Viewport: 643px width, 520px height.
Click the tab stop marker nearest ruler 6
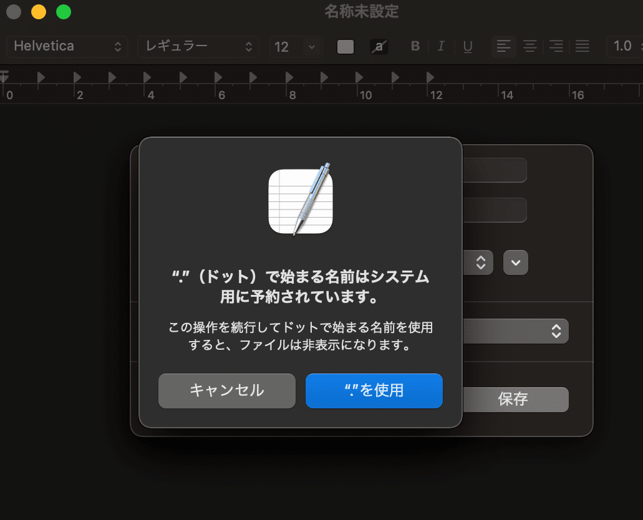218,77
